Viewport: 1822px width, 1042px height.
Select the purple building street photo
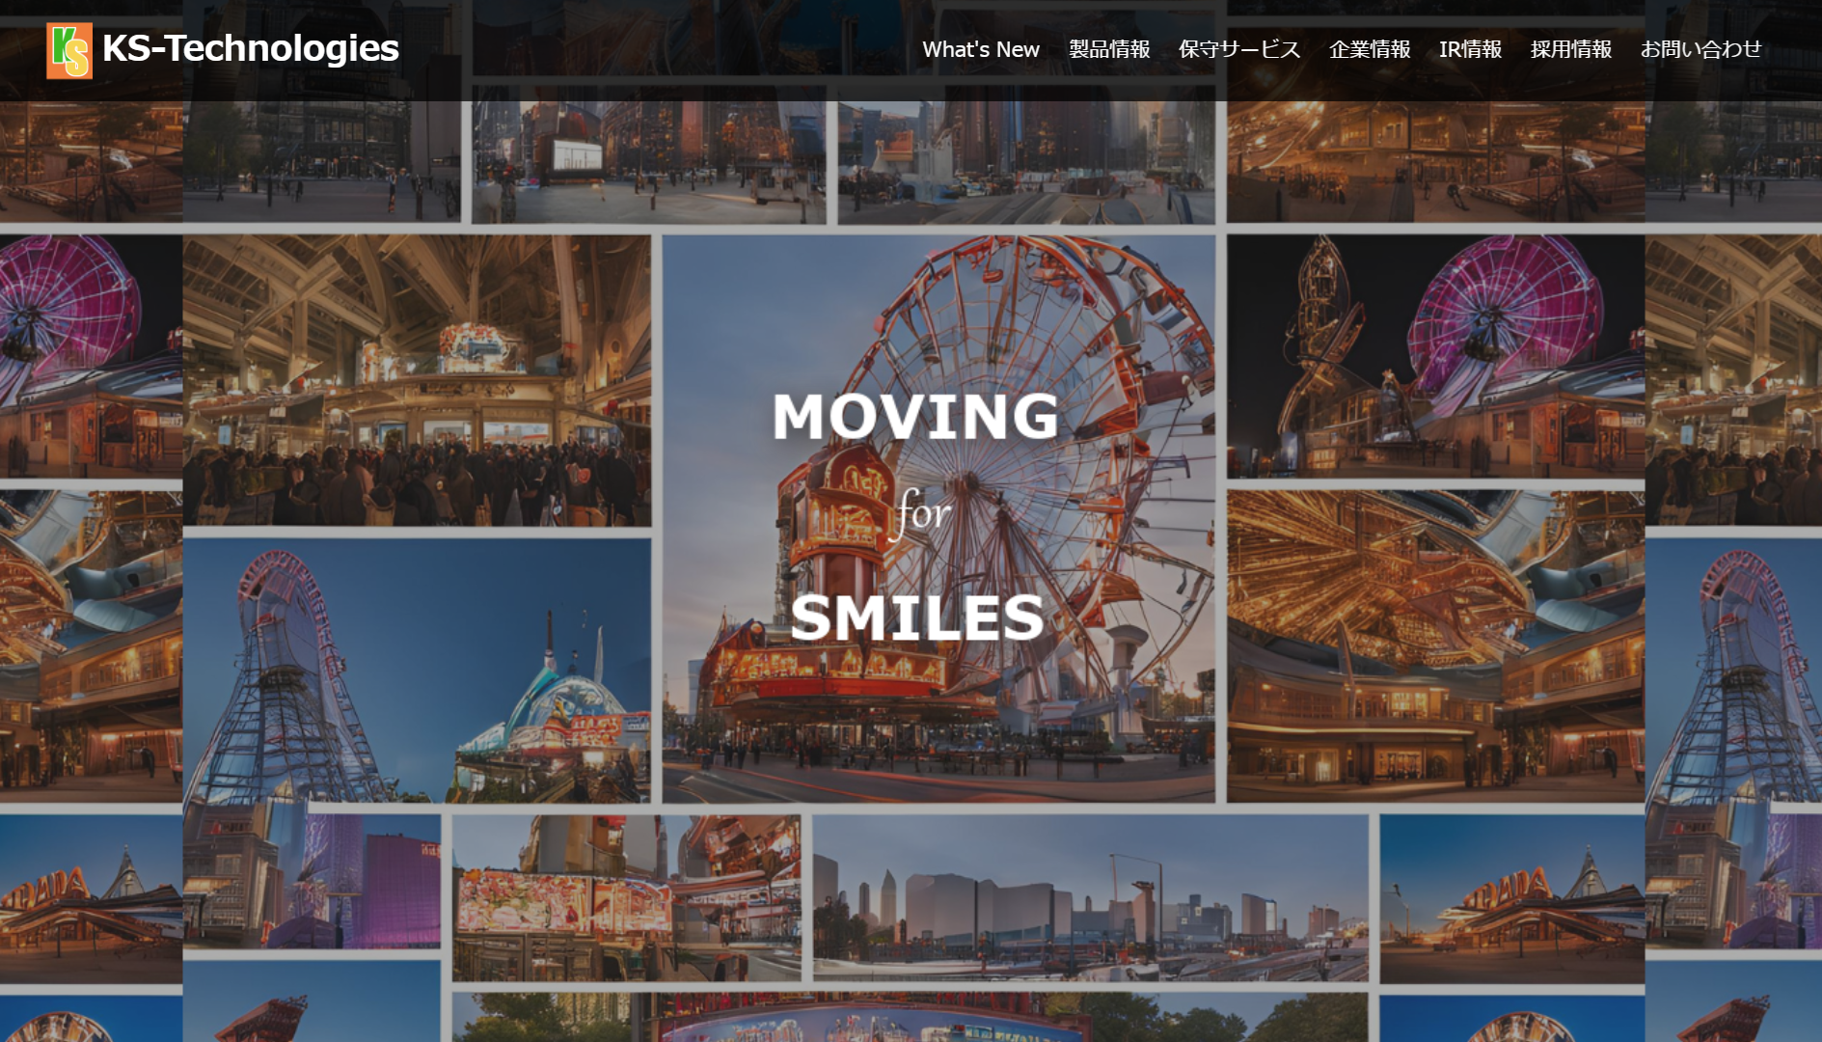tap(312, 882)
